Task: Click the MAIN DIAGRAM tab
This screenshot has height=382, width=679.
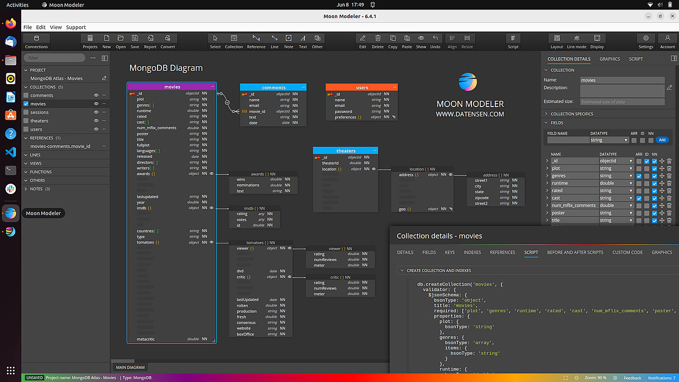Action: (130, 368)
